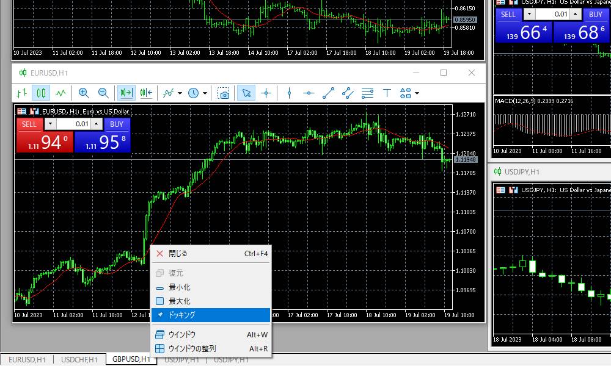Select the candlestick chart display mode
Image resolution: width=611 pixels, height=366 pixels.
40,93
